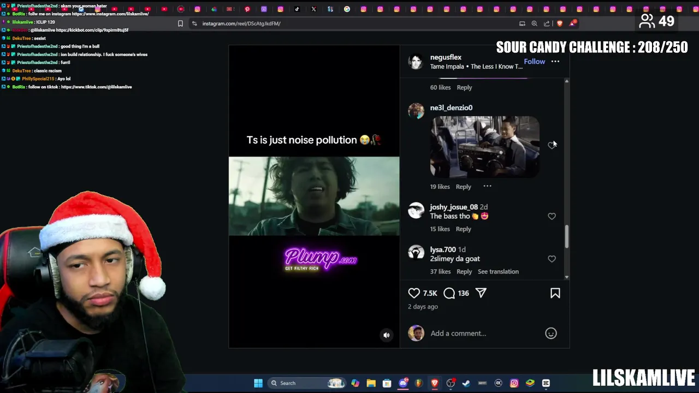The width and height of the screenshot is (699, 393).
Task: Like the reel with the heart icon
Action: tap(414, 293)
